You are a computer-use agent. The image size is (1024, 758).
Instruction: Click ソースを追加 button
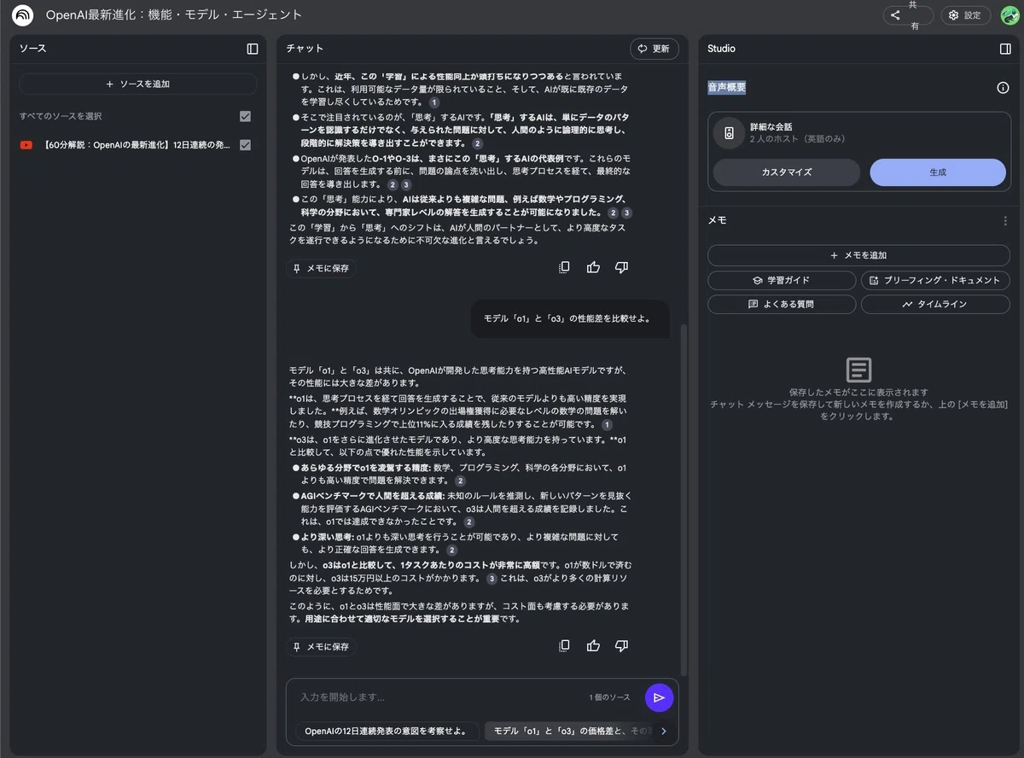point(137,84)
